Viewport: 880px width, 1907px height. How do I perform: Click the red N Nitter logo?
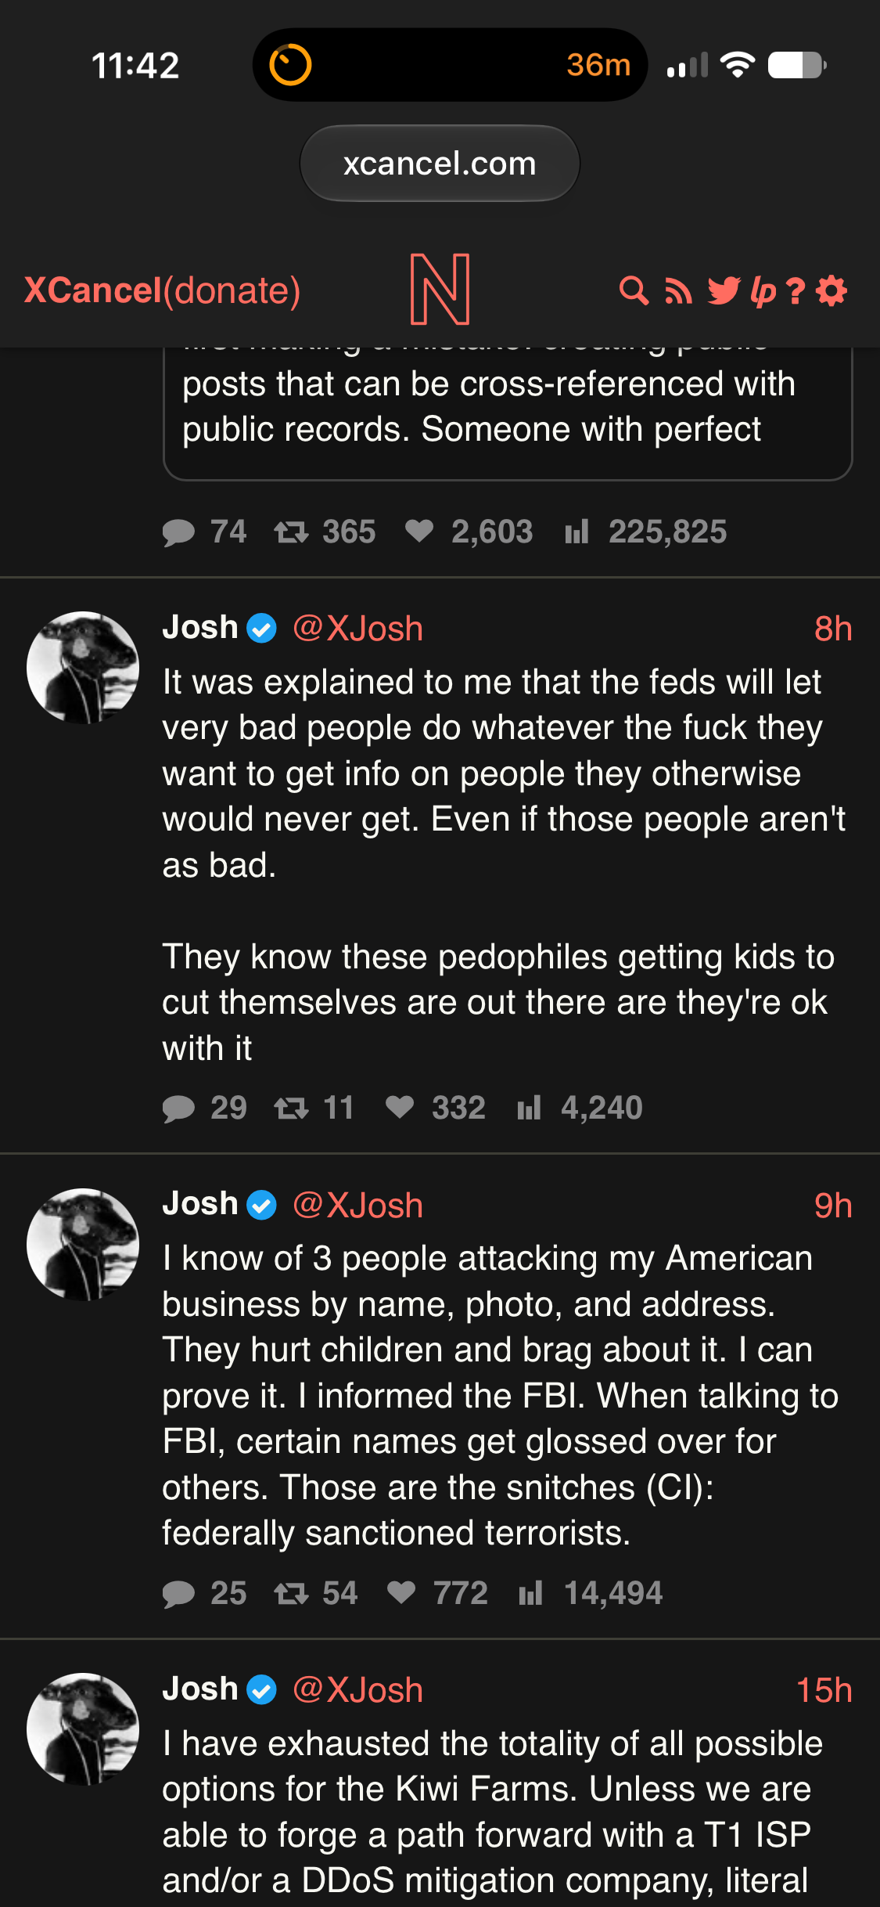tap(440, 289)
